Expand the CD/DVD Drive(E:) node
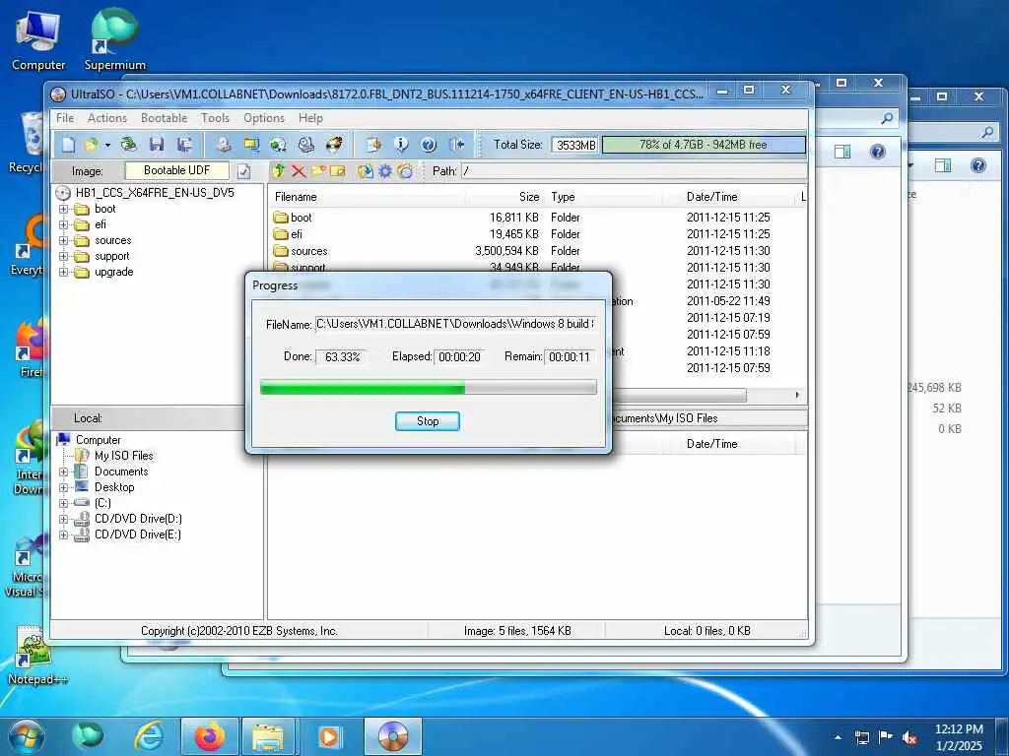The height and width of the screenshot is (756, 1009). pos(63,535)
